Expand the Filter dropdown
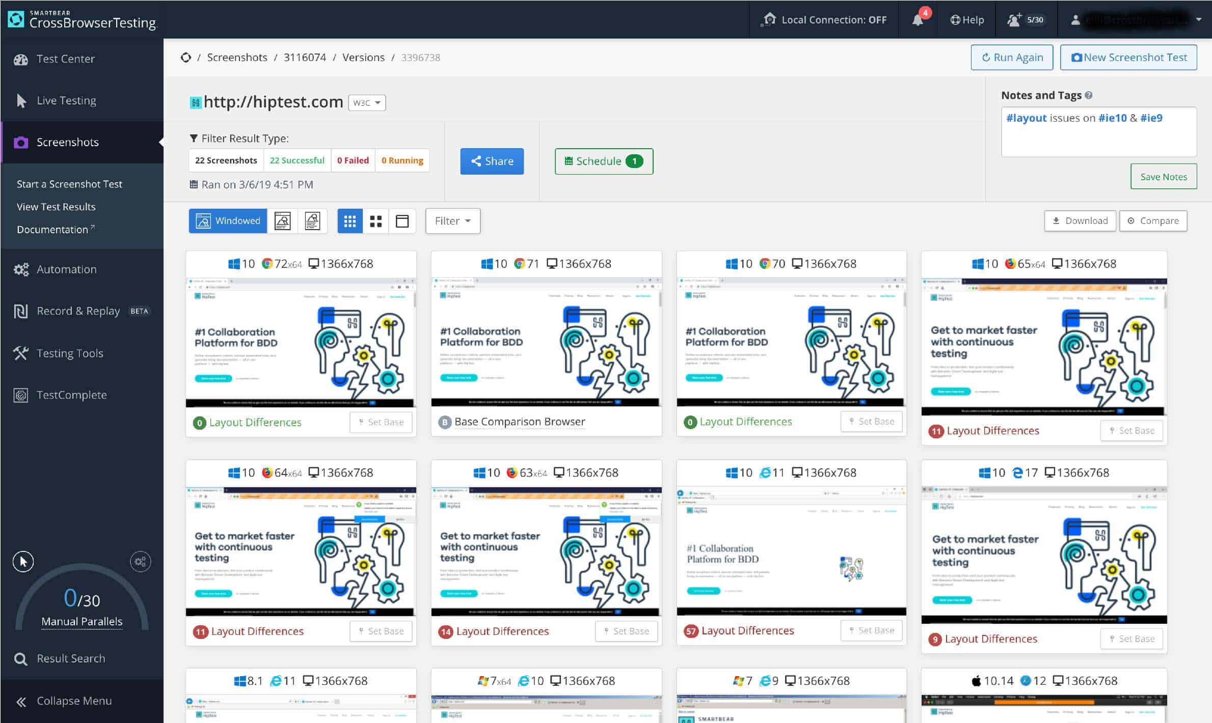1212x723 pixels. tap(452, 221)
